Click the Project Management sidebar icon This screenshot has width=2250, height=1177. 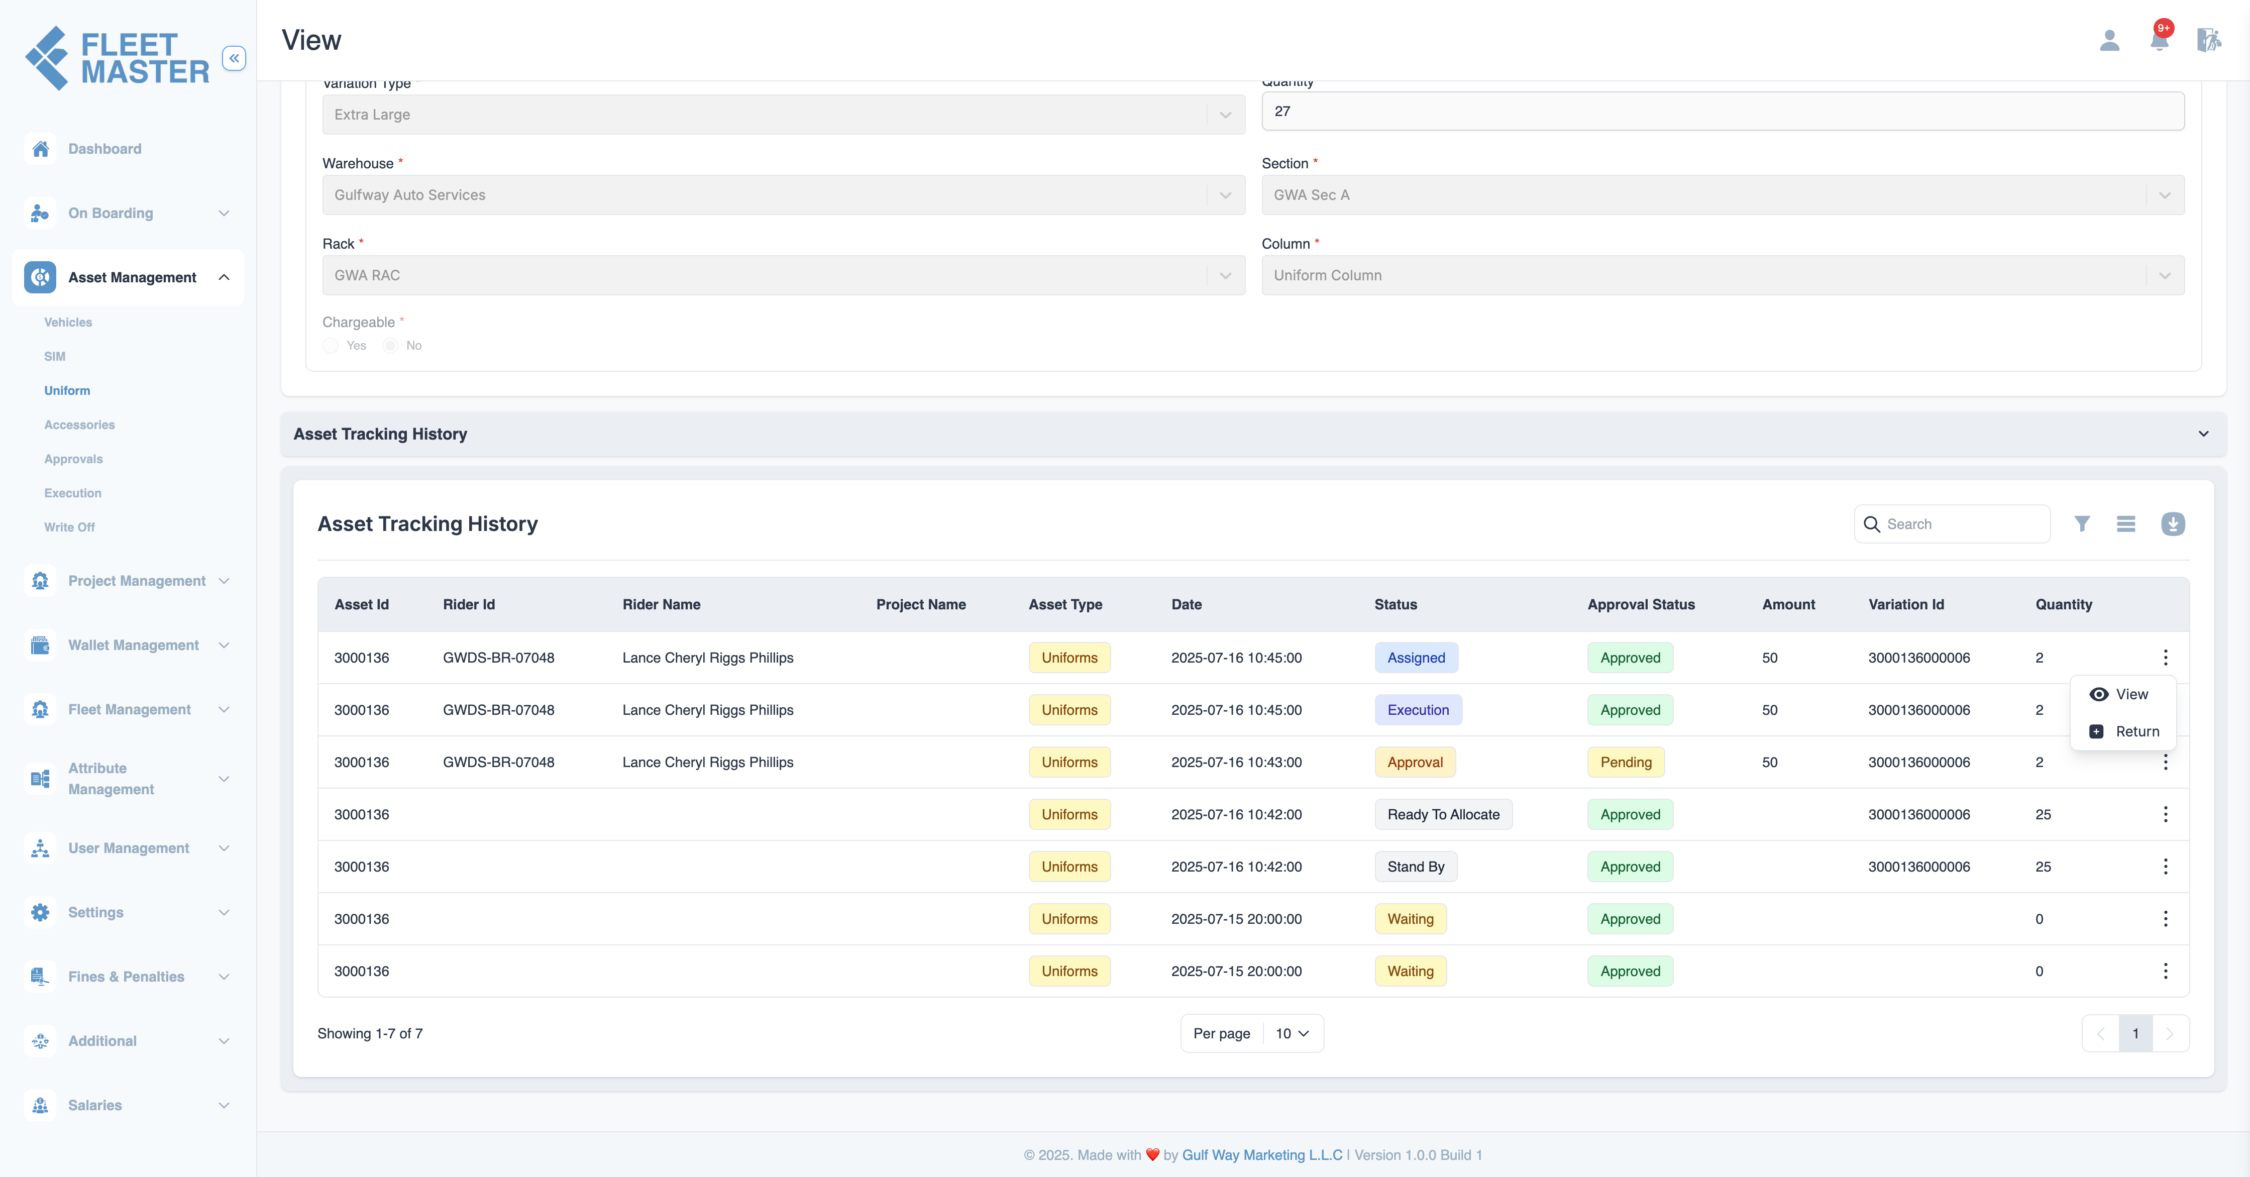click(40, 581)
